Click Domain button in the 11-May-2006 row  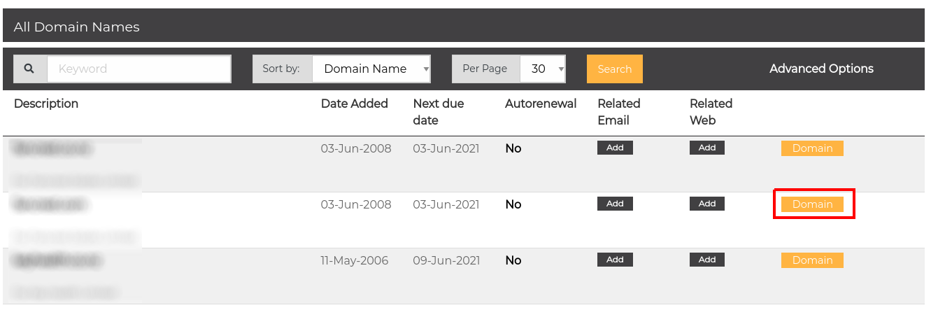pyautogui.click(x=812, y=260)
